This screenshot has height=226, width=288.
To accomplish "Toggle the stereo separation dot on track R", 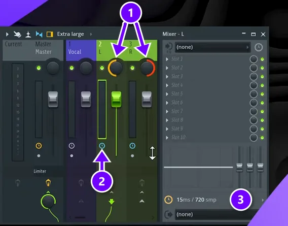I will [132, 156].
